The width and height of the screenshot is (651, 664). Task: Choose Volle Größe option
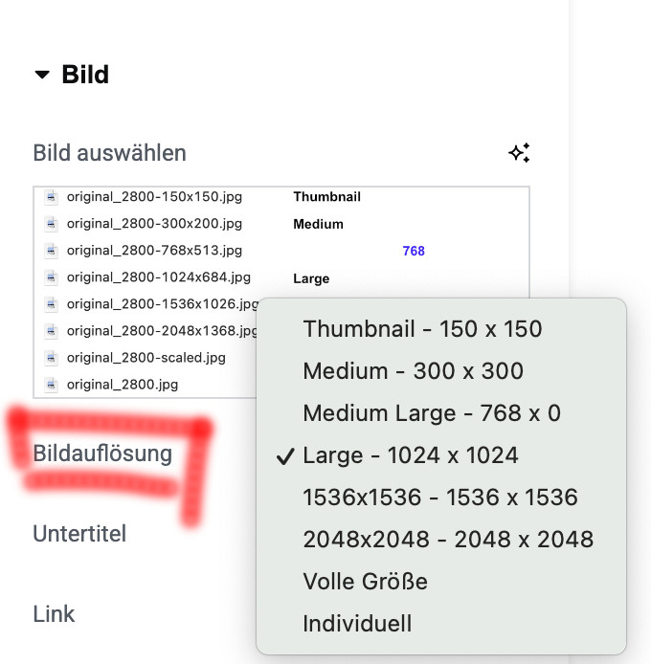coord(440,581)
